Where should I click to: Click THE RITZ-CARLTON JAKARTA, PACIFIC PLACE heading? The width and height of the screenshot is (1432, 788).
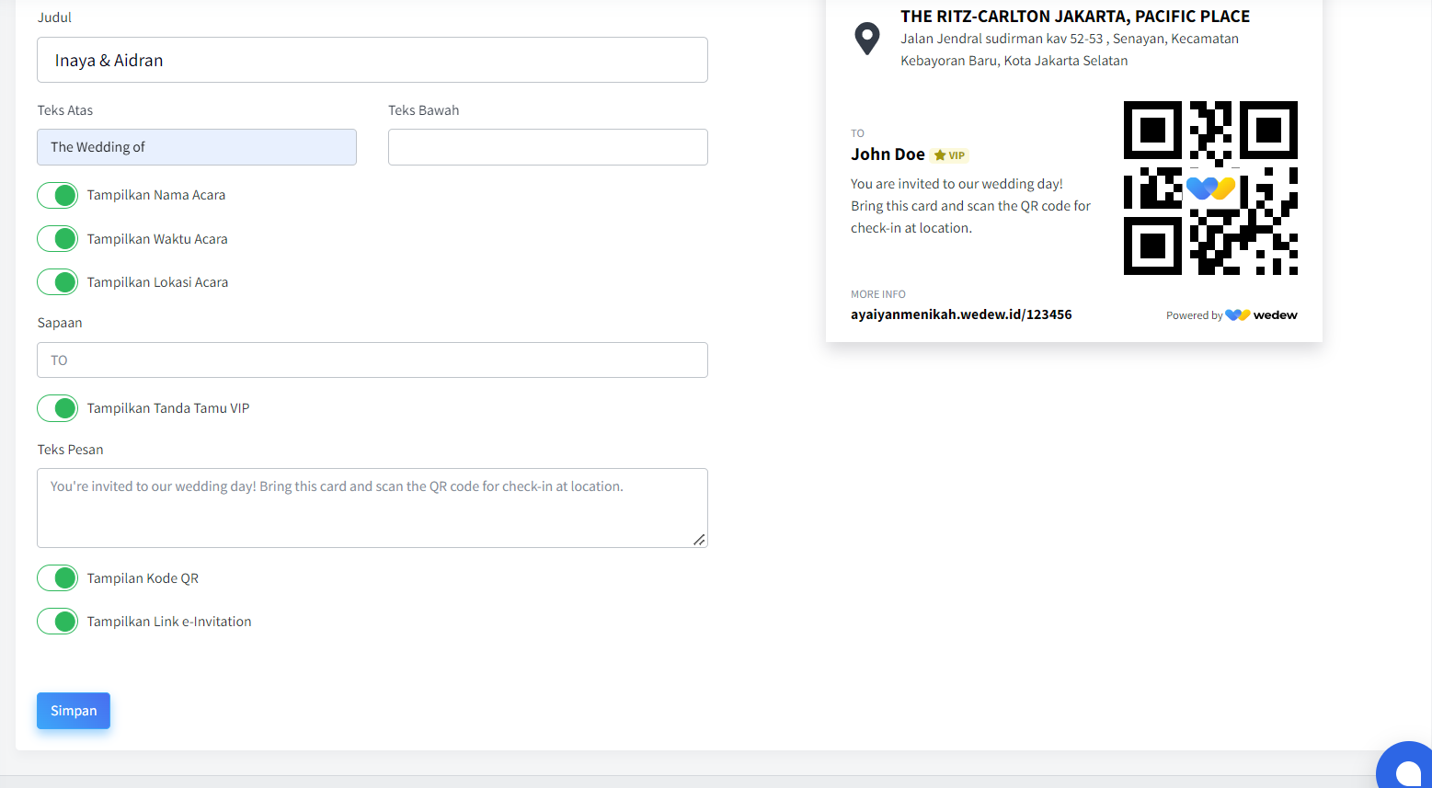point(1075,17)
